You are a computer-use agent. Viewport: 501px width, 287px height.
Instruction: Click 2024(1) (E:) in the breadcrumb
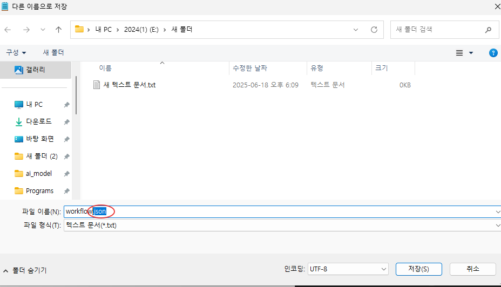(x=141, y=30)
